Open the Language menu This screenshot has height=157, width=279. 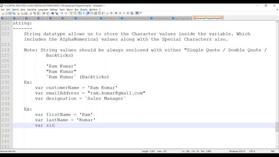click(x=43, y=10)
